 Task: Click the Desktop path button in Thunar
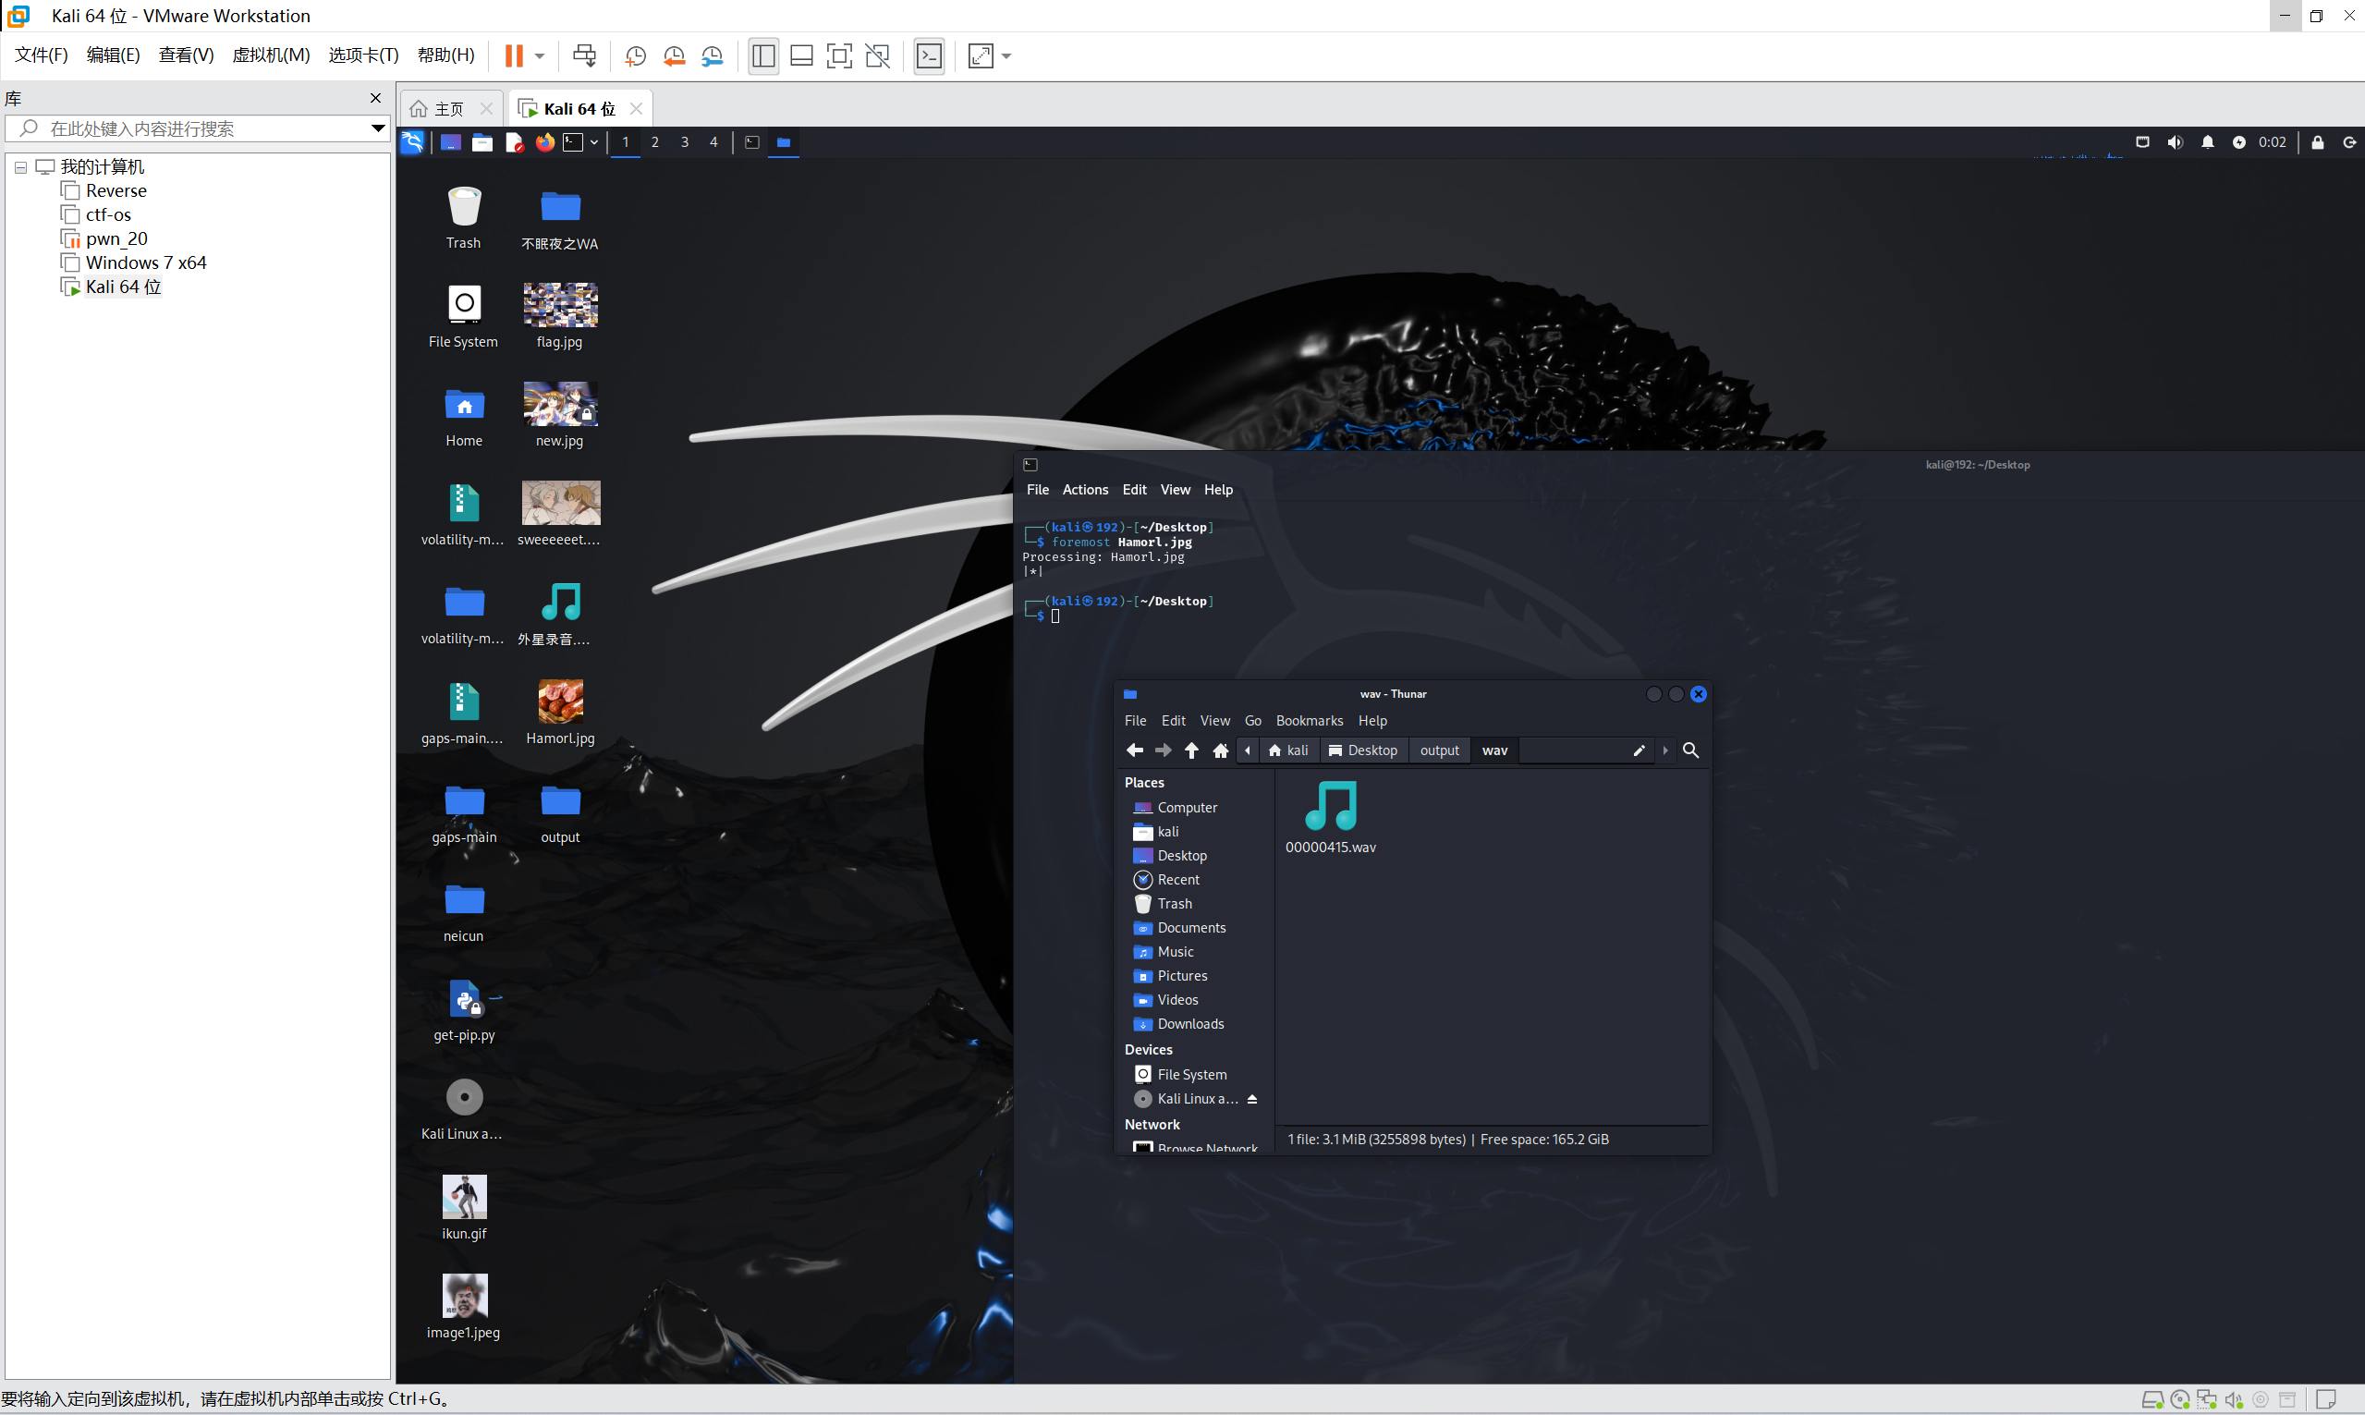1363,750
